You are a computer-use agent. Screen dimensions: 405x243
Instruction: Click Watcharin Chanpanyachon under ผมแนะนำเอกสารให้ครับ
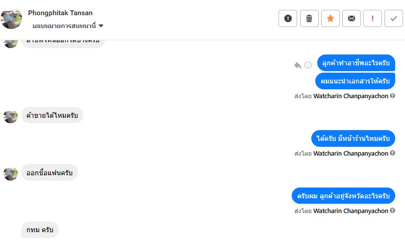click(351, 96)
